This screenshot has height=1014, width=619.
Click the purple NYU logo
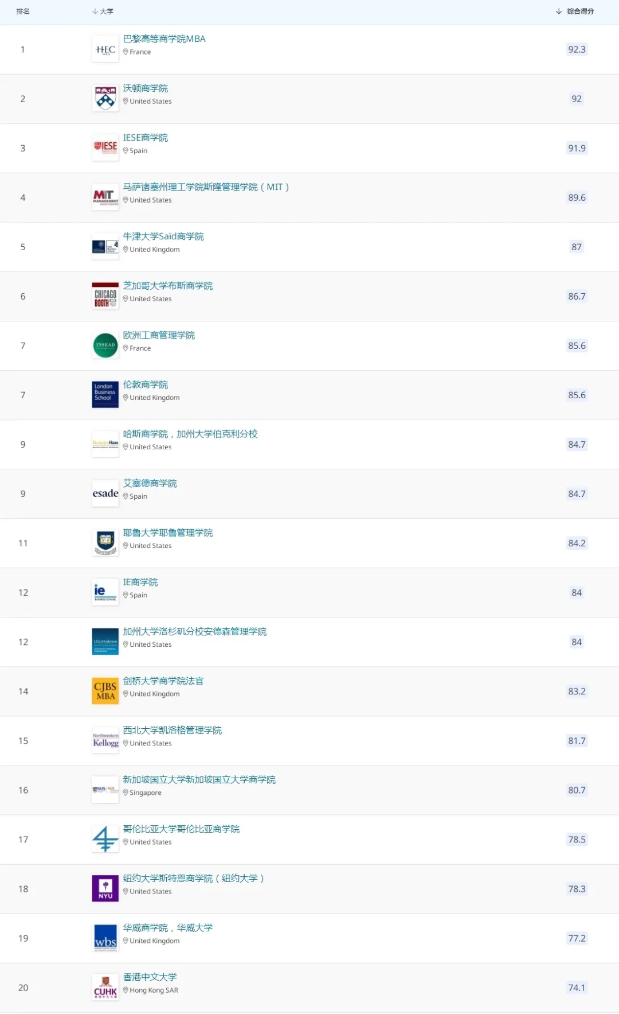pos(105,888)
